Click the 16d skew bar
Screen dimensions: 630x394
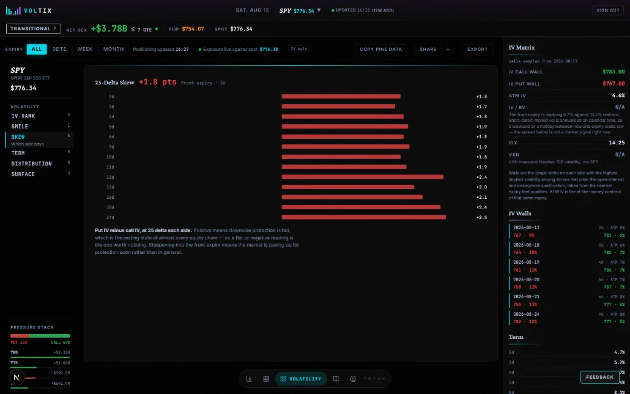(x=352, y=197)
